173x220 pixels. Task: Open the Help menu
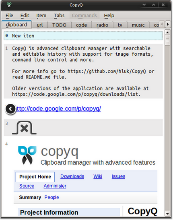[109, 15]
